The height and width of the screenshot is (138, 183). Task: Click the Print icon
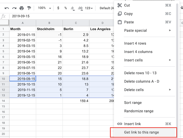[22, 8]
